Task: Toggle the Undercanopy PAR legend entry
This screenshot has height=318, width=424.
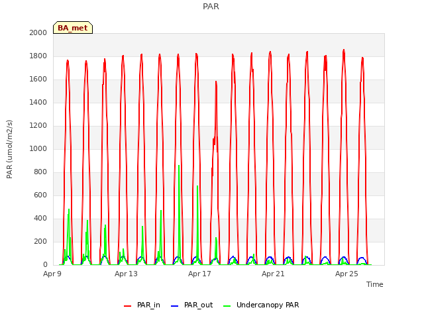Action: 261,305
